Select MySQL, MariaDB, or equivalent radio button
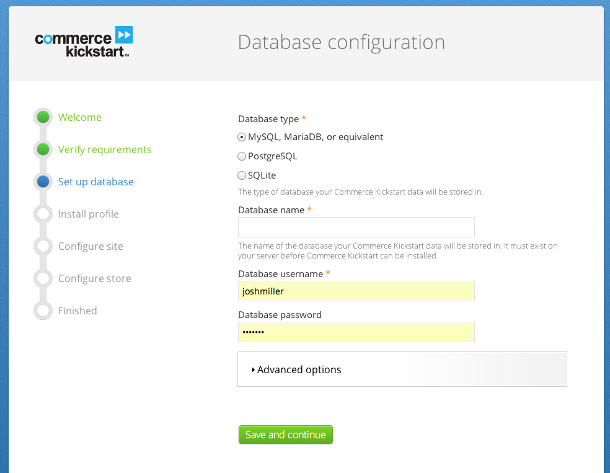This screenshot has height=473, width=610. coord(242,137)
